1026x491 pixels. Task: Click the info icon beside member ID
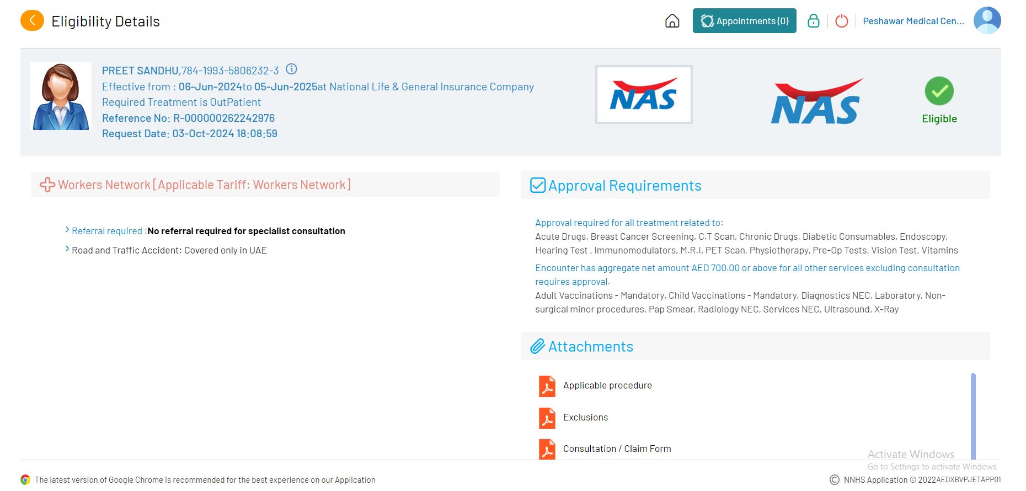pyautogui.click(x=291, y=69)
